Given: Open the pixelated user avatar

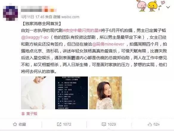Looking at the screenshot, I should [10, 13].
